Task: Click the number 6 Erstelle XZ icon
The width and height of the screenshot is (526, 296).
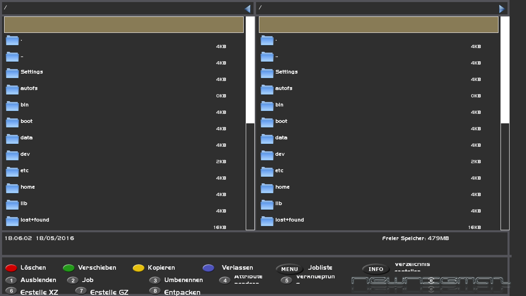Action: click(x=11, y=291)
